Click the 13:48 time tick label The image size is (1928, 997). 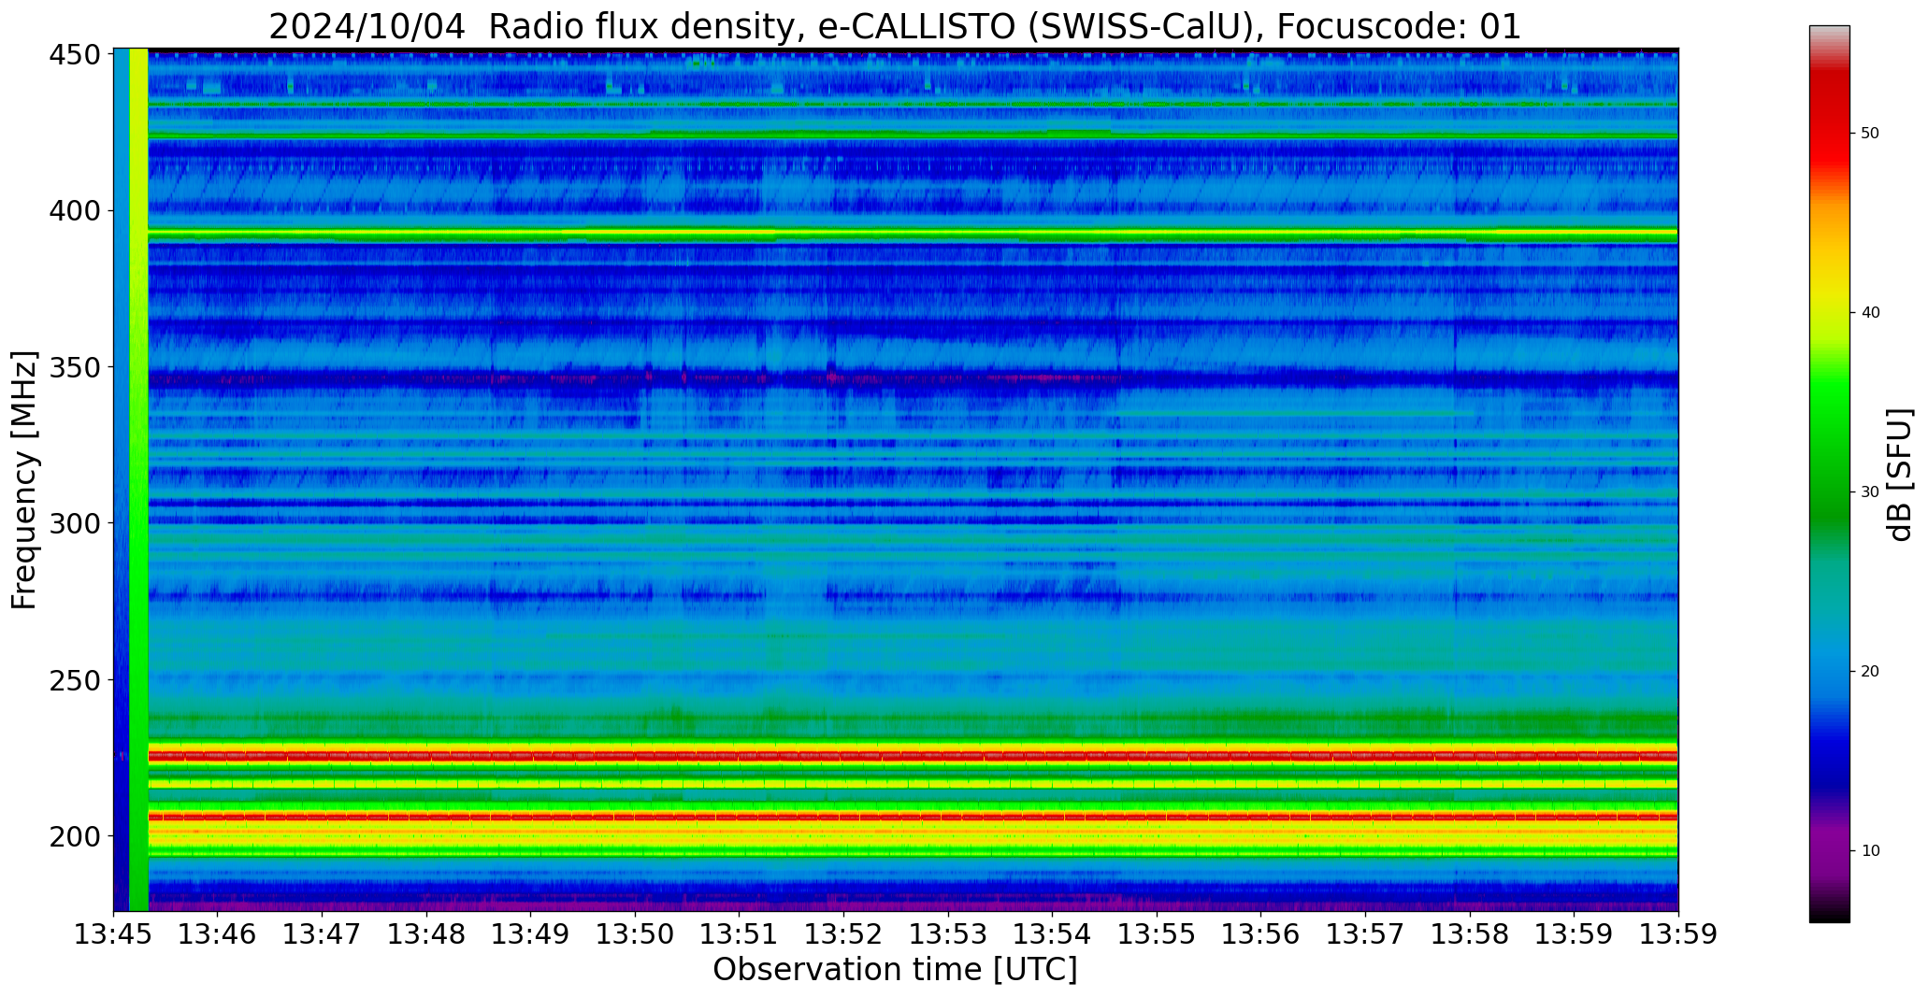point(427,934)
